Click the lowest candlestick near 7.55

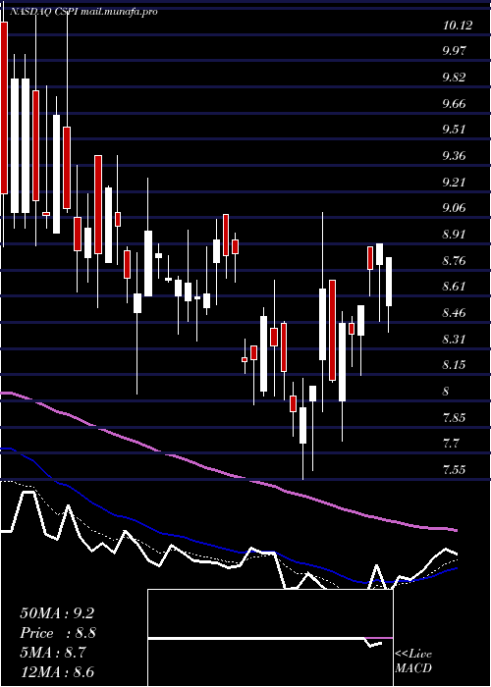302,425
